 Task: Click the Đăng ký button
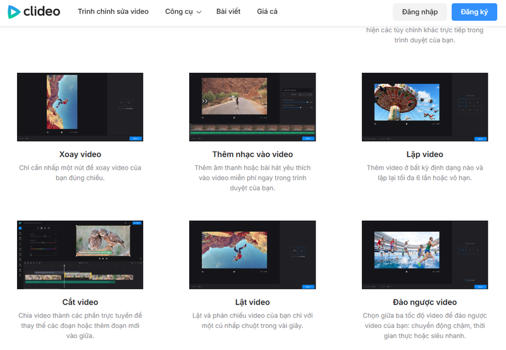click(x=474, y=12)
